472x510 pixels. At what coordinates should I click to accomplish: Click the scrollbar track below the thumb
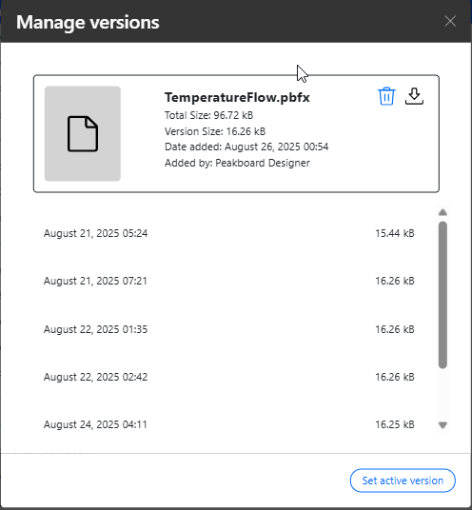(442, 394)
